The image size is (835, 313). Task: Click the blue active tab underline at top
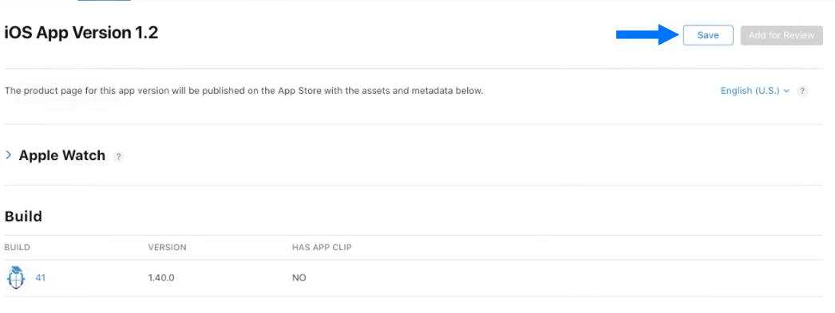click(x=104, y=1)
